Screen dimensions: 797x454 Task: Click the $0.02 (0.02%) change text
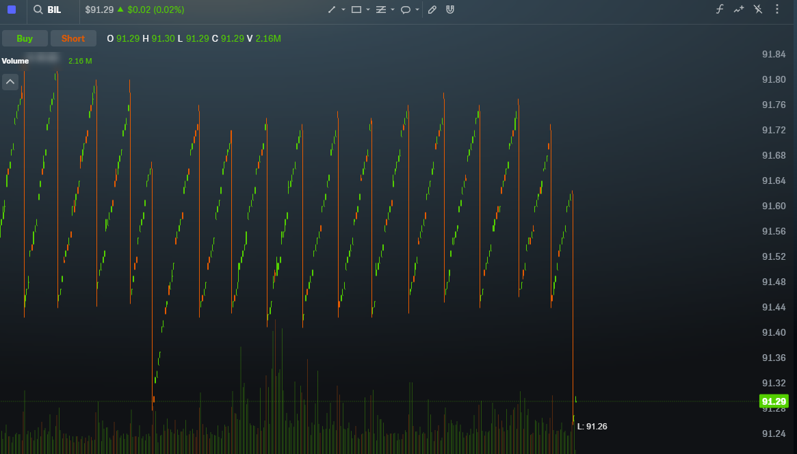[x=156, y=10]
